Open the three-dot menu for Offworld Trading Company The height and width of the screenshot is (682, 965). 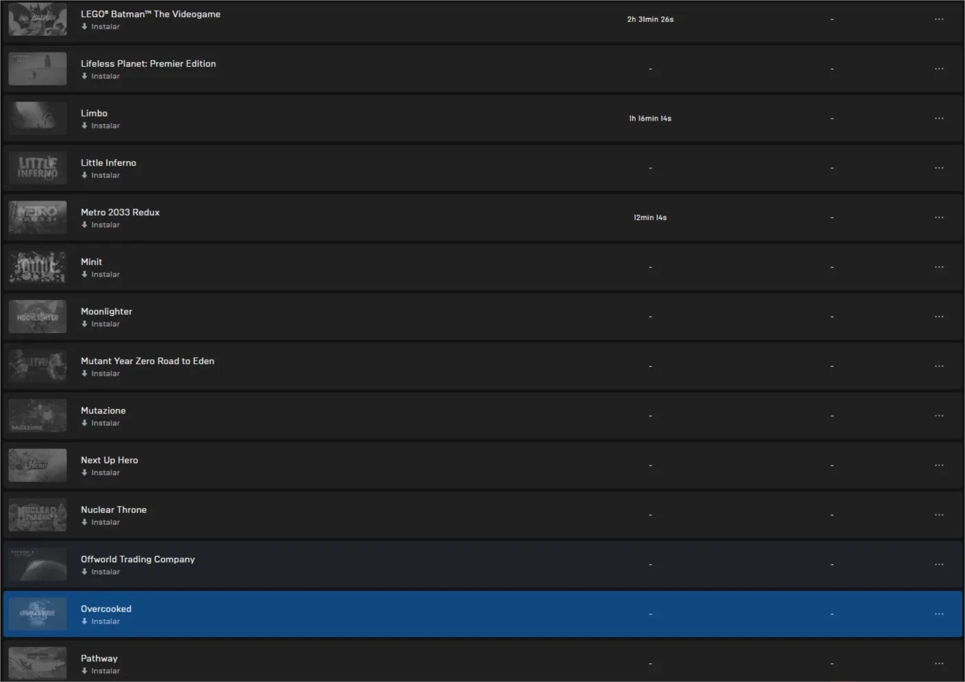(939, 565)
